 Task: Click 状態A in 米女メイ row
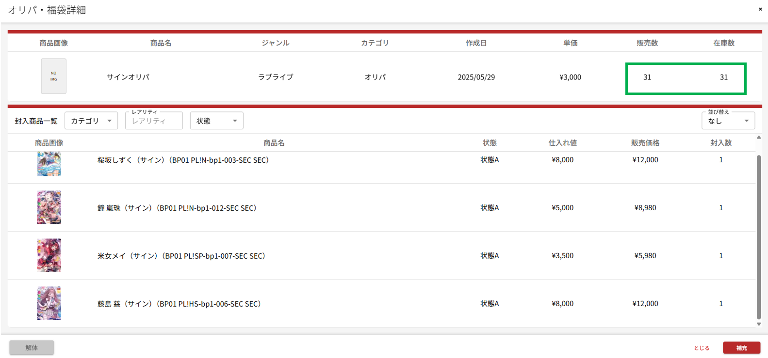pos(490,256)
